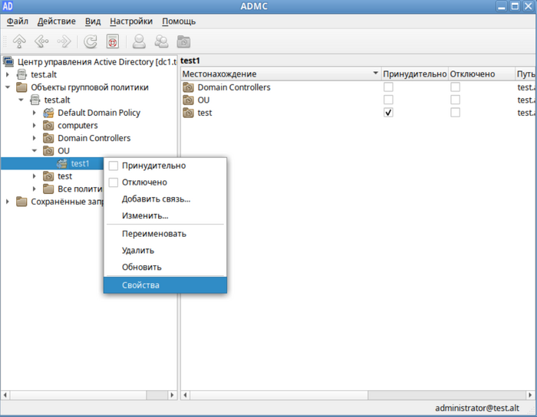Image resolution: width=537 pixels, height=417 pixels.
Task: Click the saved queries folder icon
Action: click(21, 202)
